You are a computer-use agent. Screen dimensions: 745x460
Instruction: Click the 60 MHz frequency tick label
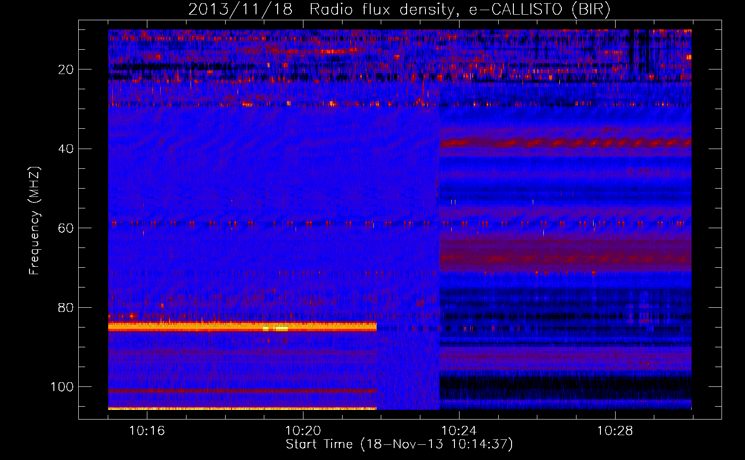[66, 229]
